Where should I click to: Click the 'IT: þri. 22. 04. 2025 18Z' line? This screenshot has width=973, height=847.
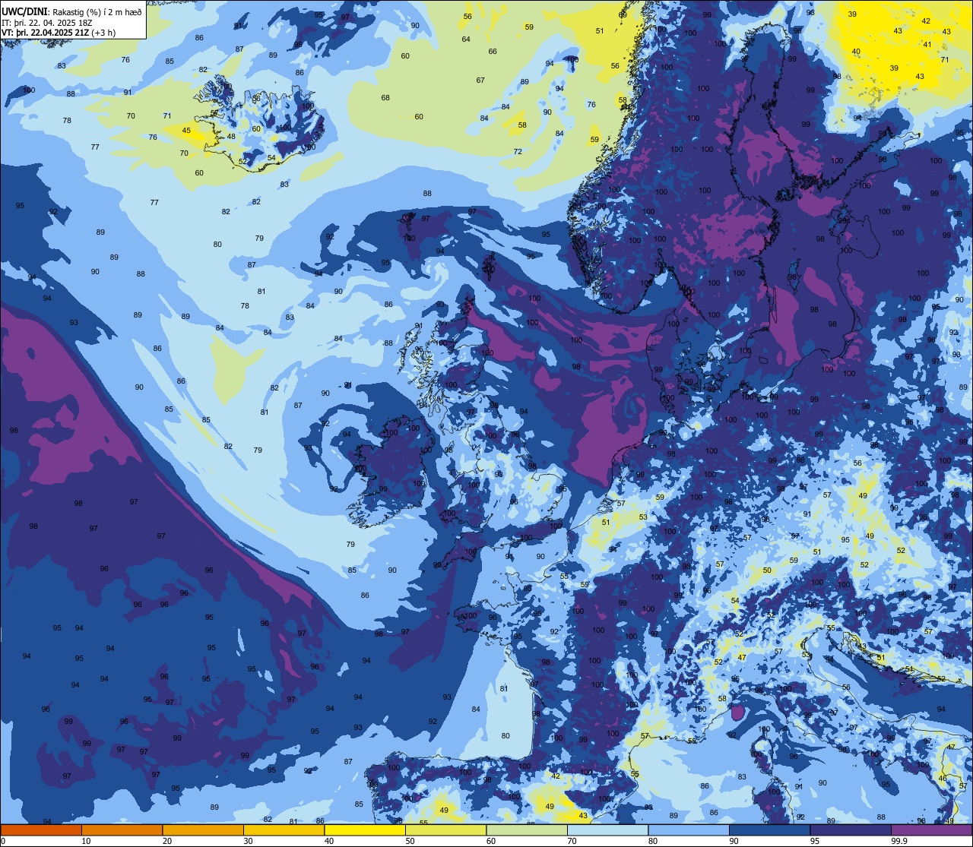point(47,23)
